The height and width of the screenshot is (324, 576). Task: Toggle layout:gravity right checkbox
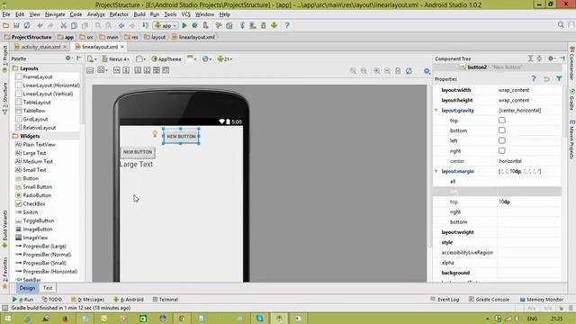pyautogui.click(x=502, y=150)
